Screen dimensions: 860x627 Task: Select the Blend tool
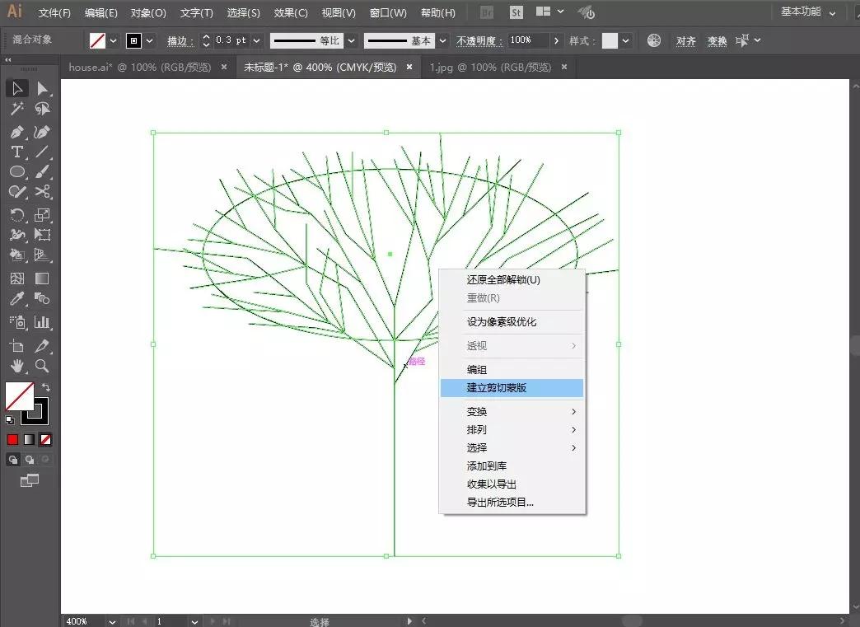(x=42, y=298)
